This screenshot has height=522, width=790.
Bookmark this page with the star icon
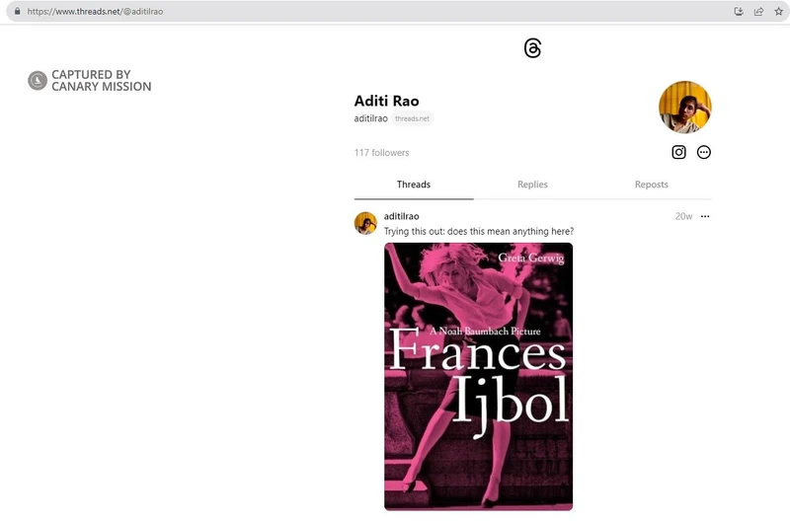click(x=778, y=11)
